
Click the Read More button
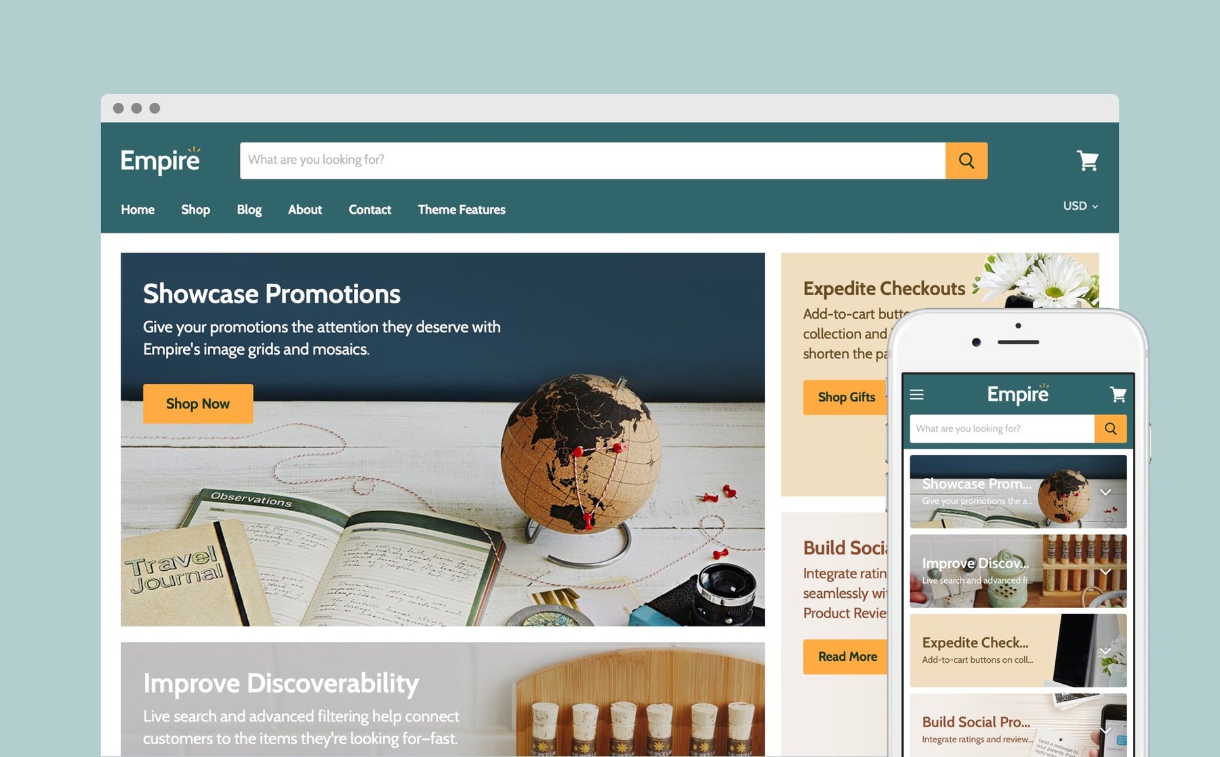click(x=847, y=657)
